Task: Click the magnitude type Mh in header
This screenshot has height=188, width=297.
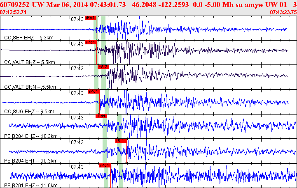Action: [x=228, y=5]
